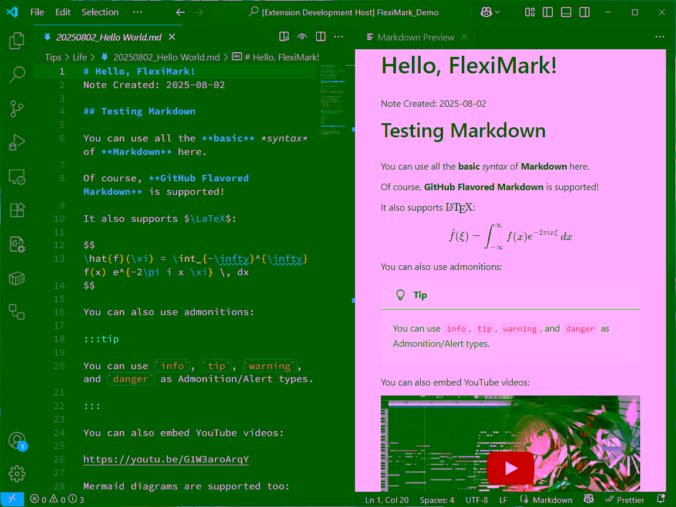Click the 'Testing Markdown' preview heading

(x=464, y=131)
